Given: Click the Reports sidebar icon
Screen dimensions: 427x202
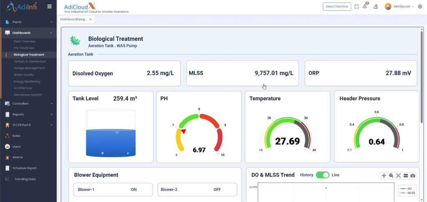Looking at the screenshot, I should (8, 114).
